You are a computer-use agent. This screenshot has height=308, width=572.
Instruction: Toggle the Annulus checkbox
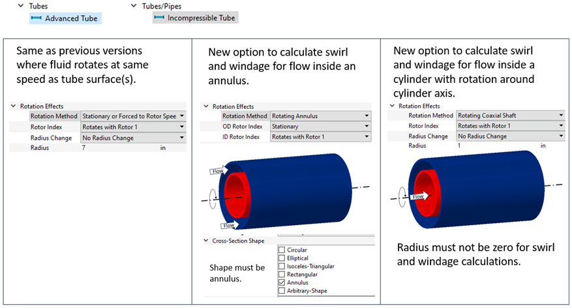[281, 283]
